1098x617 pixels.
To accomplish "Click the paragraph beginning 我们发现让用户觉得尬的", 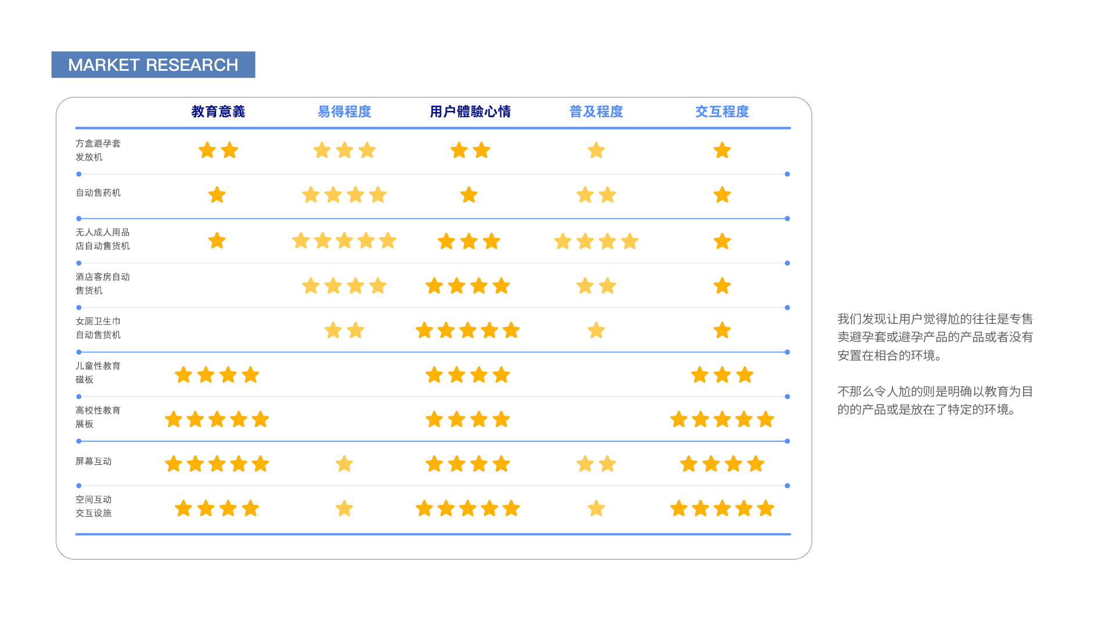I will point(935,337).
